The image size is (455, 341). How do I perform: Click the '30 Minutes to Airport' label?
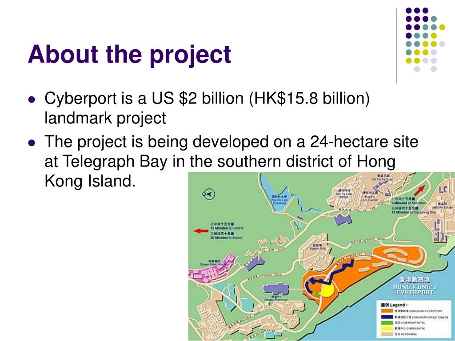(x=226, y=238)
